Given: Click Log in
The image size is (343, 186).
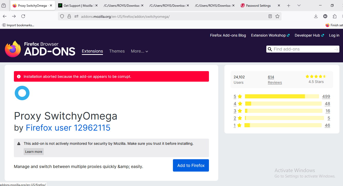Looking at the screenshot, I should [334, 35].
